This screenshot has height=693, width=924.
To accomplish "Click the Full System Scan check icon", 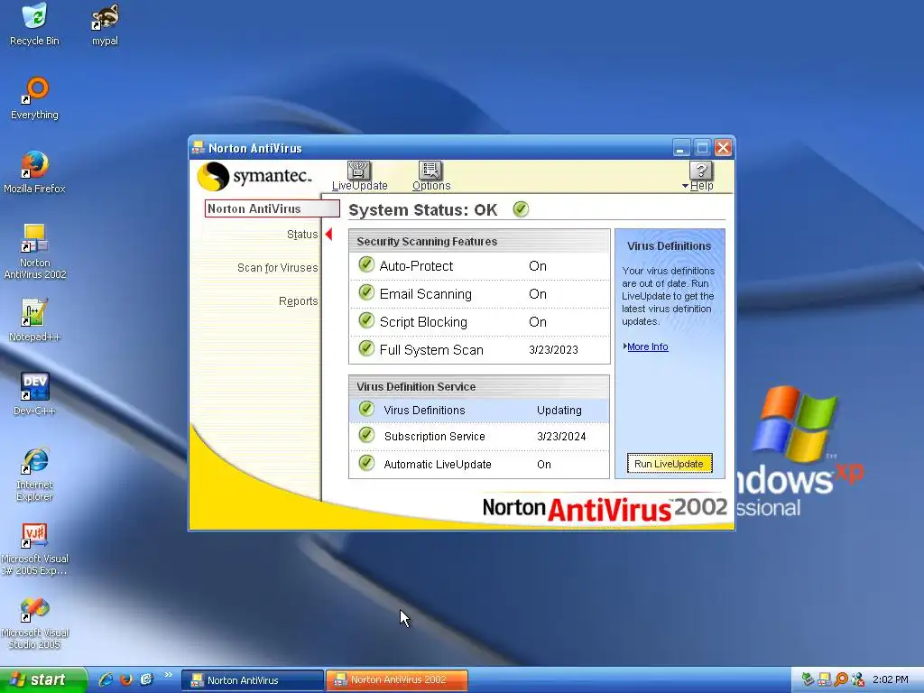I will click(x=366, y=348).
